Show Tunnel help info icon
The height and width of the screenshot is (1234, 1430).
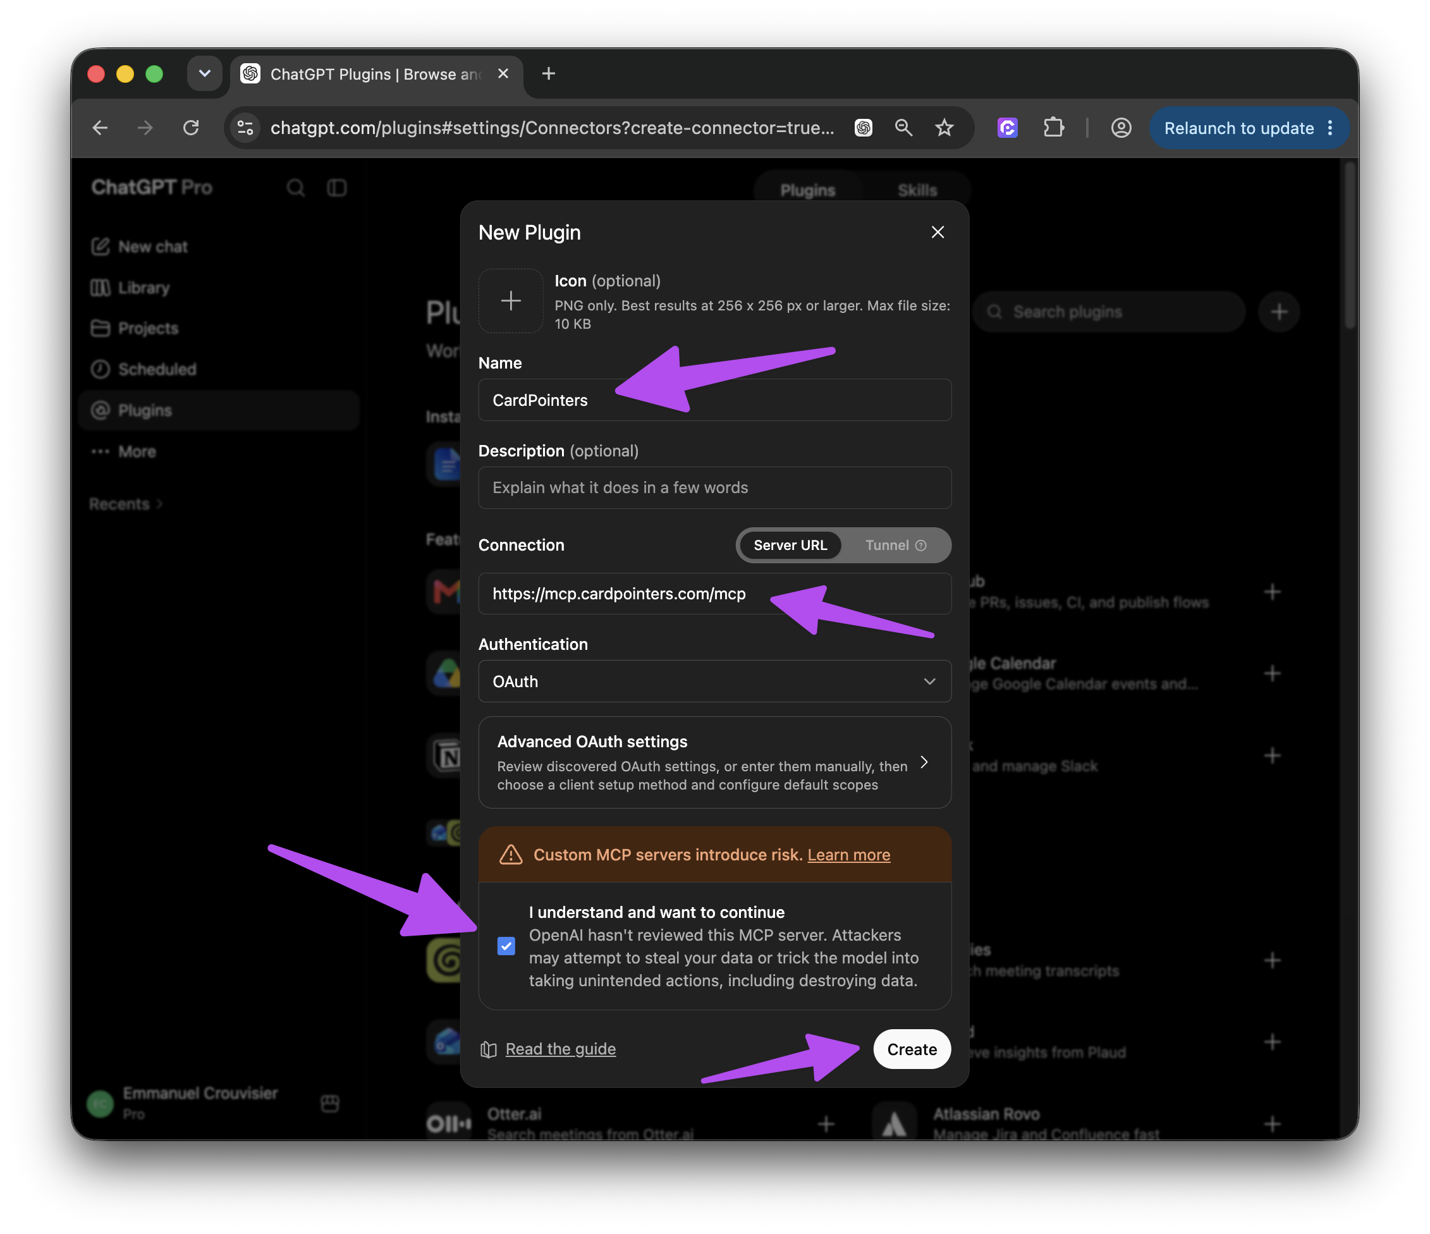[920, 545]
